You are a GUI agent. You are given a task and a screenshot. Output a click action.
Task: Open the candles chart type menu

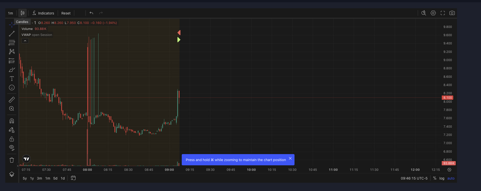pos(22,13)
